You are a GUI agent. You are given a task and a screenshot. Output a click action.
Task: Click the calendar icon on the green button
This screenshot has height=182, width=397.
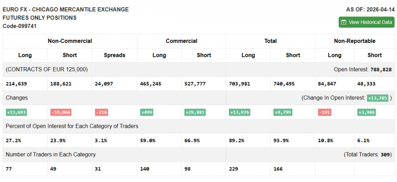tap(344, 22)
